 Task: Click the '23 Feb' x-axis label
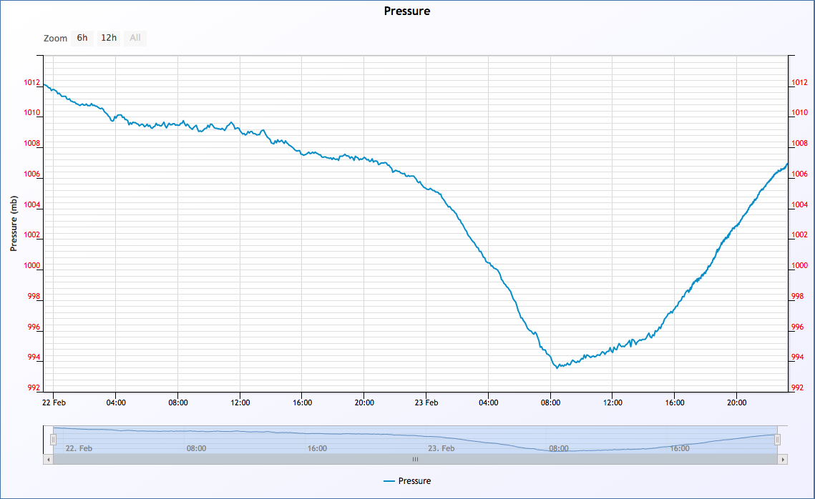(426, 402)
